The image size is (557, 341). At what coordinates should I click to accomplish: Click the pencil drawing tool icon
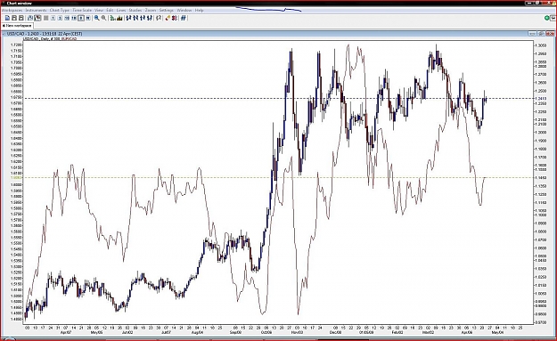[168, 18]
